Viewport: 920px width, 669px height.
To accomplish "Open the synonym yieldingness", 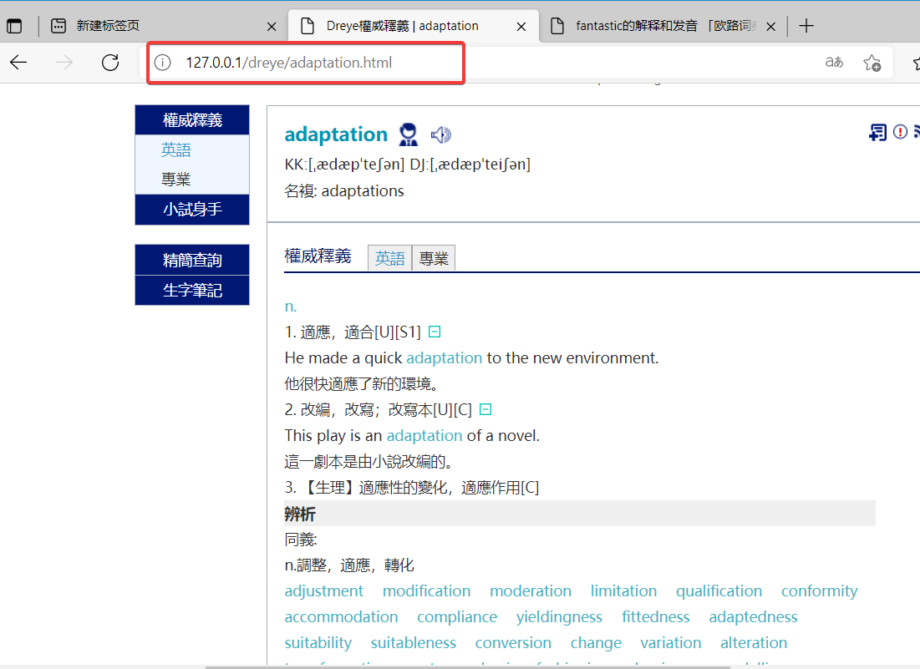I will pyautogui.click(x=559, y=617).
